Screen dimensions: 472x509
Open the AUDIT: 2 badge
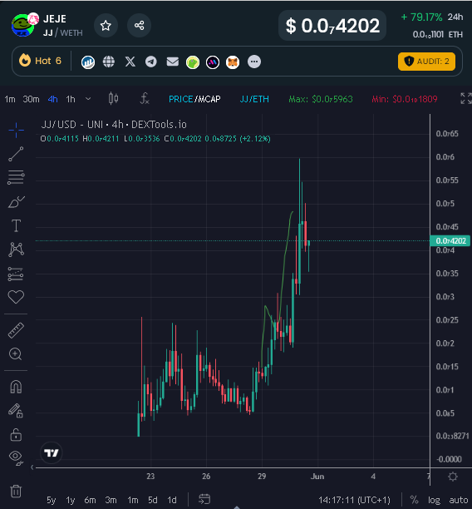426,62
